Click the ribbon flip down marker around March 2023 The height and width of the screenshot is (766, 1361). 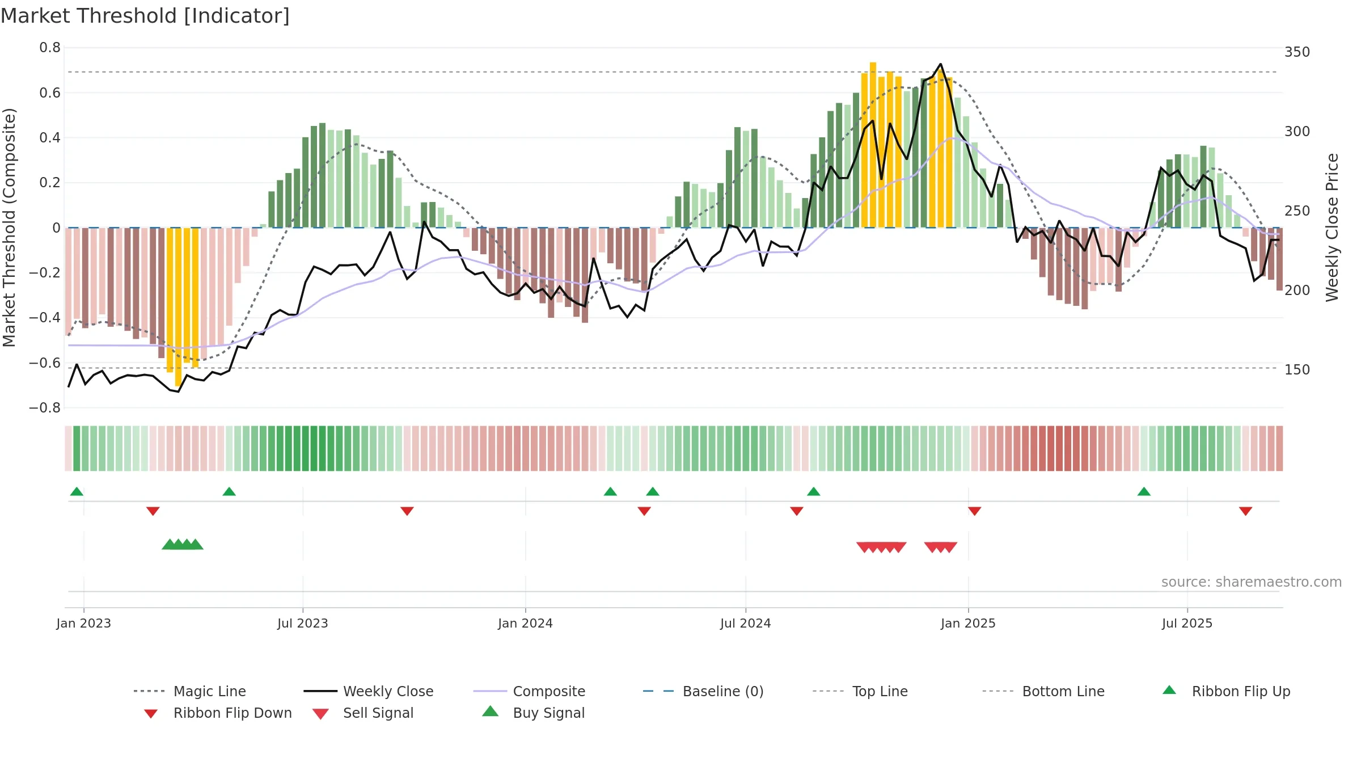tap(153, 511)
